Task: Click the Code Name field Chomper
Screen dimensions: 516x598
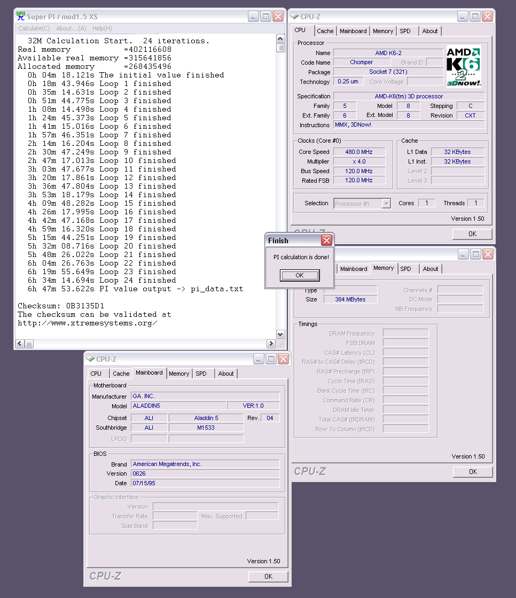Action: point(362,62)
